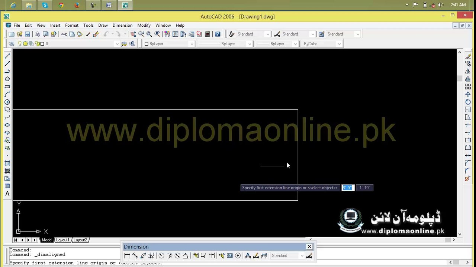Open the QuickCalc calculator icon

pos(208,34)
